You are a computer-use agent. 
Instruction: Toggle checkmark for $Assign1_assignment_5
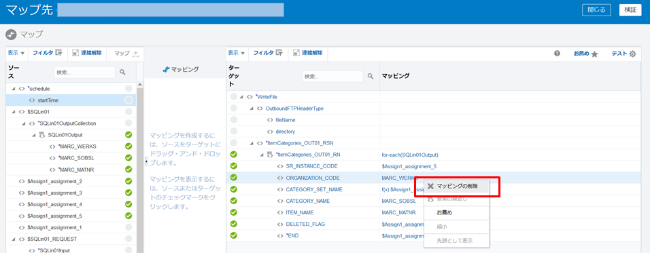click(129, 216)
